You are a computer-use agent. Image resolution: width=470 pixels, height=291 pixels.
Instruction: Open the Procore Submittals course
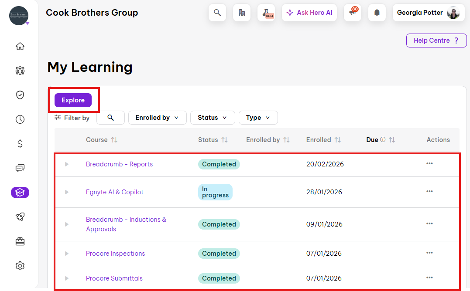(x=114, y=278)
